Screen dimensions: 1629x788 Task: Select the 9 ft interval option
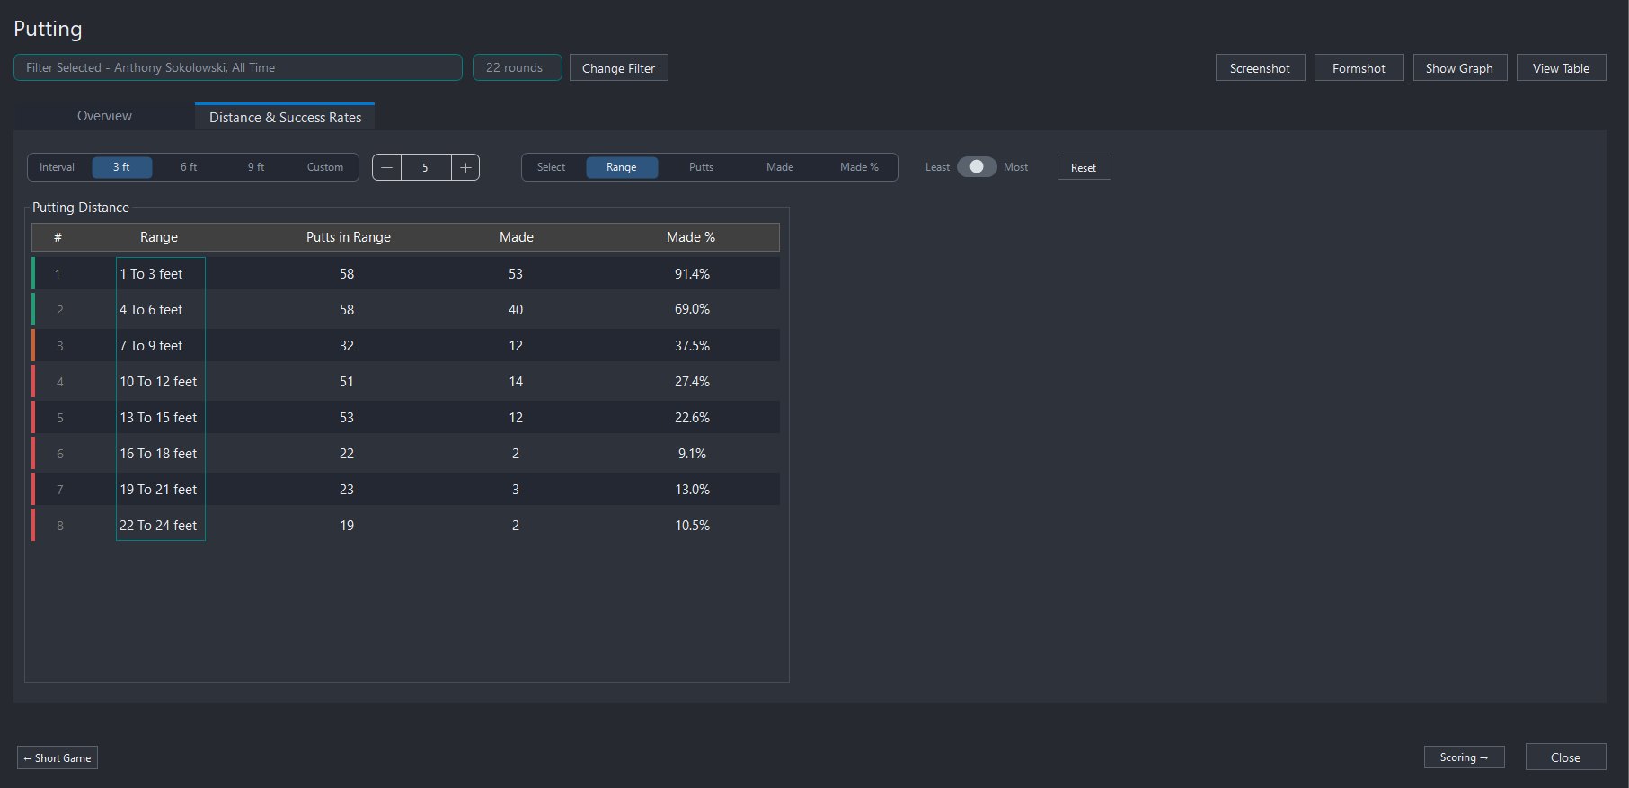click(x=256, y=167)
